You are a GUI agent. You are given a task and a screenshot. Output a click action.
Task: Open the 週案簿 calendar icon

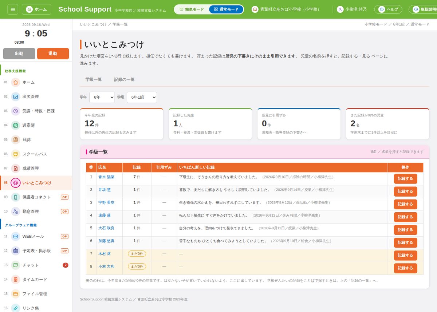pos(16,125)
